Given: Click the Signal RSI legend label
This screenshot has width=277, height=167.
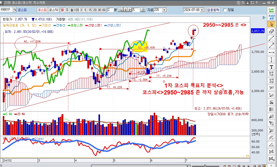Looking at the screenshot, I should pyautogui.click(x=38, y=139).
